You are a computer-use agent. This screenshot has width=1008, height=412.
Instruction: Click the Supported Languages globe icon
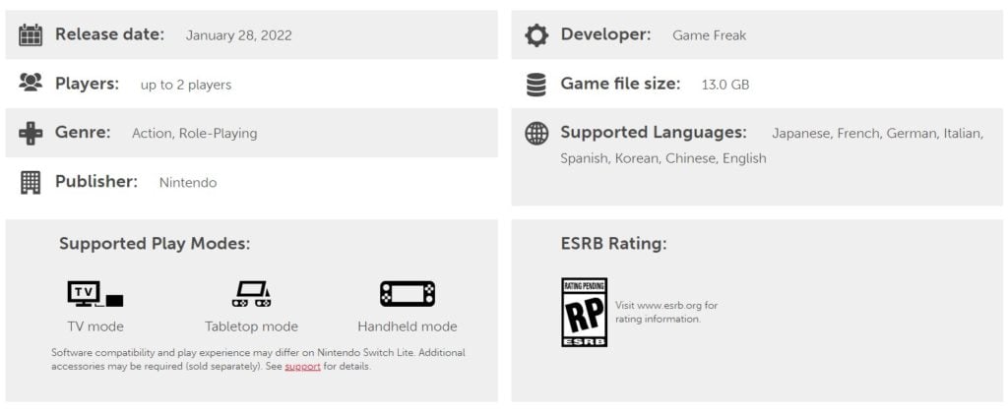(536, 134)
